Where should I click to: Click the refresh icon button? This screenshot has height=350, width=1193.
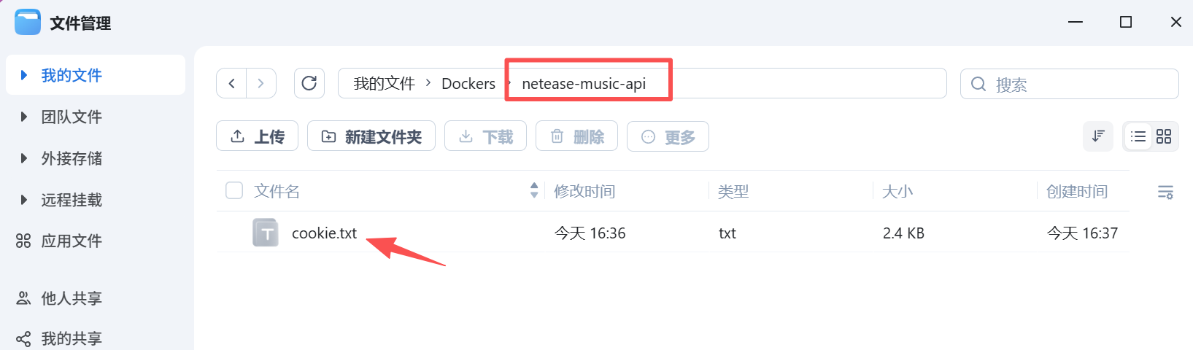pos(309,83)
